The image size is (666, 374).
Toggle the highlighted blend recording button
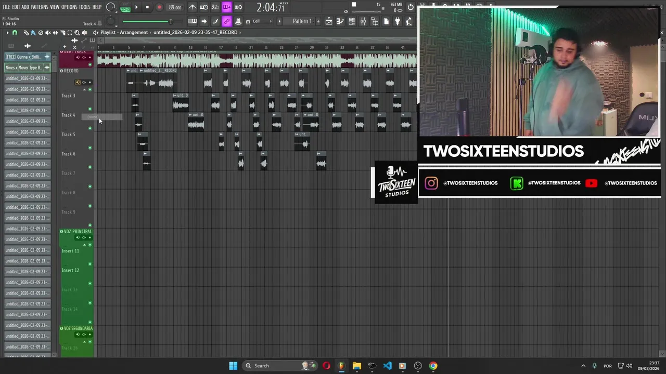(227, 7)
